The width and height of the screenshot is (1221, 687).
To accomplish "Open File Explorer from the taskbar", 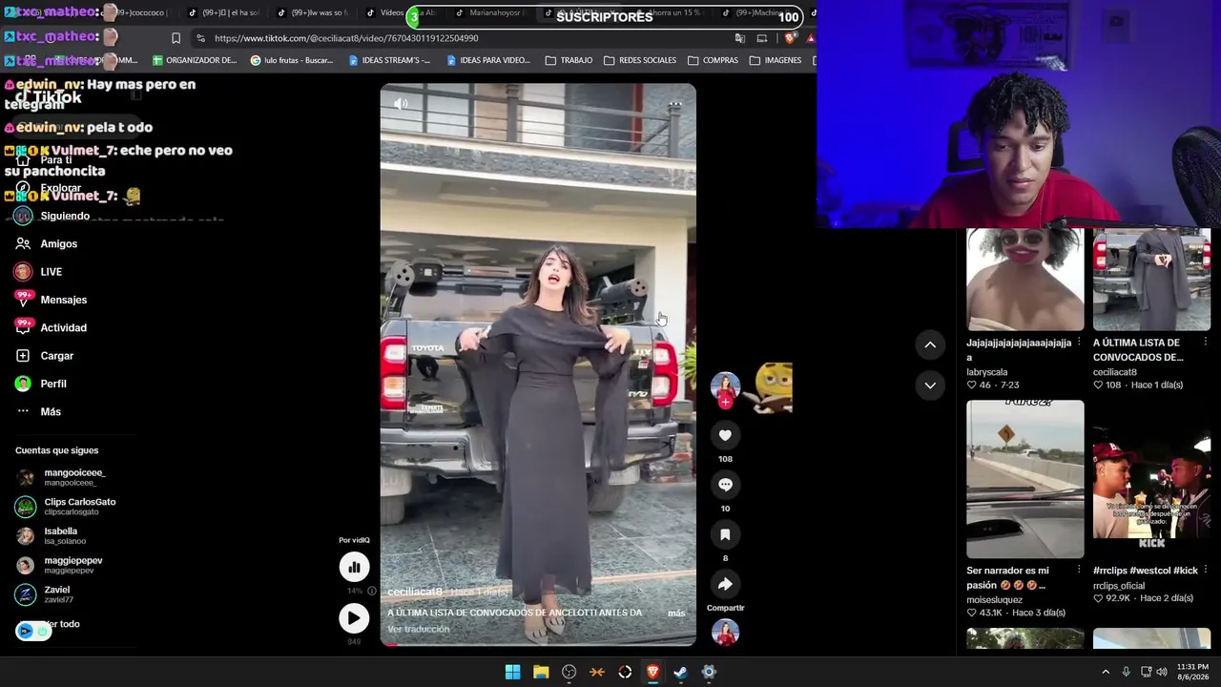I will [541, 672].
